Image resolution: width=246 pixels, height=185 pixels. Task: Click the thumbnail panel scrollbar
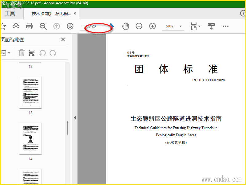67,128
